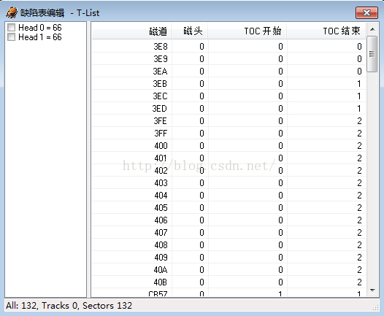Click TOC 结束 value in row 40B

(359, 282)
